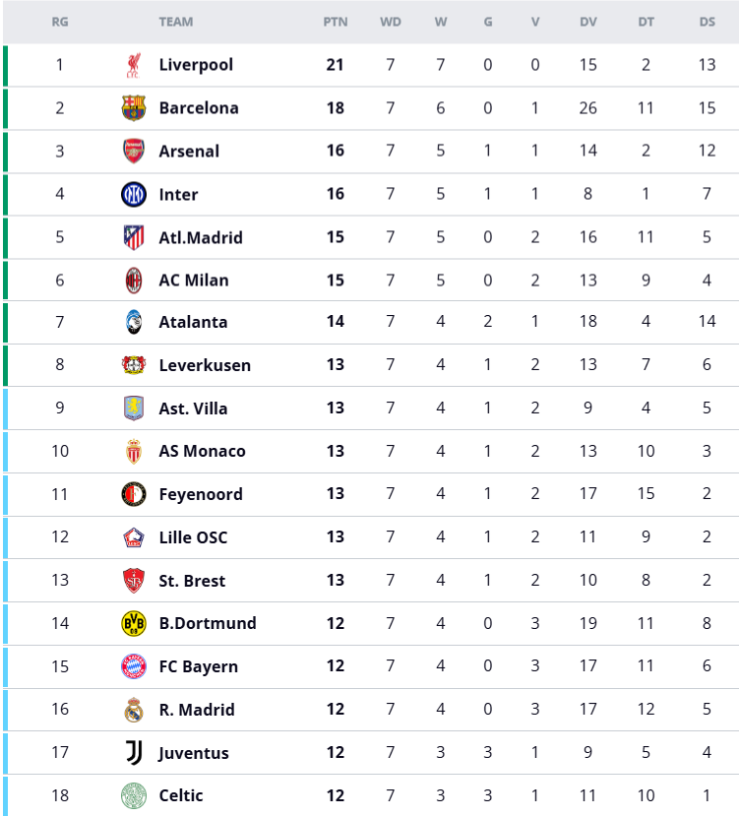Open the R. Madrid team link

click(197, 710)
